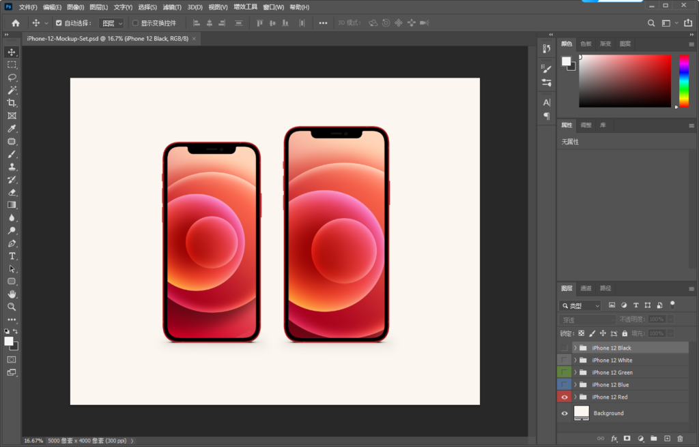Select the Eyedropper tool

click(x=12, y=129)
